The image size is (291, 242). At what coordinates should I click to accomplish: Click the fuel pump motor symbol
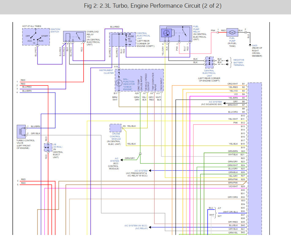click(x=232, y=32)
